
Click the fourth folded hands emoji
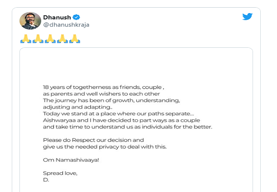coord(62,39)
